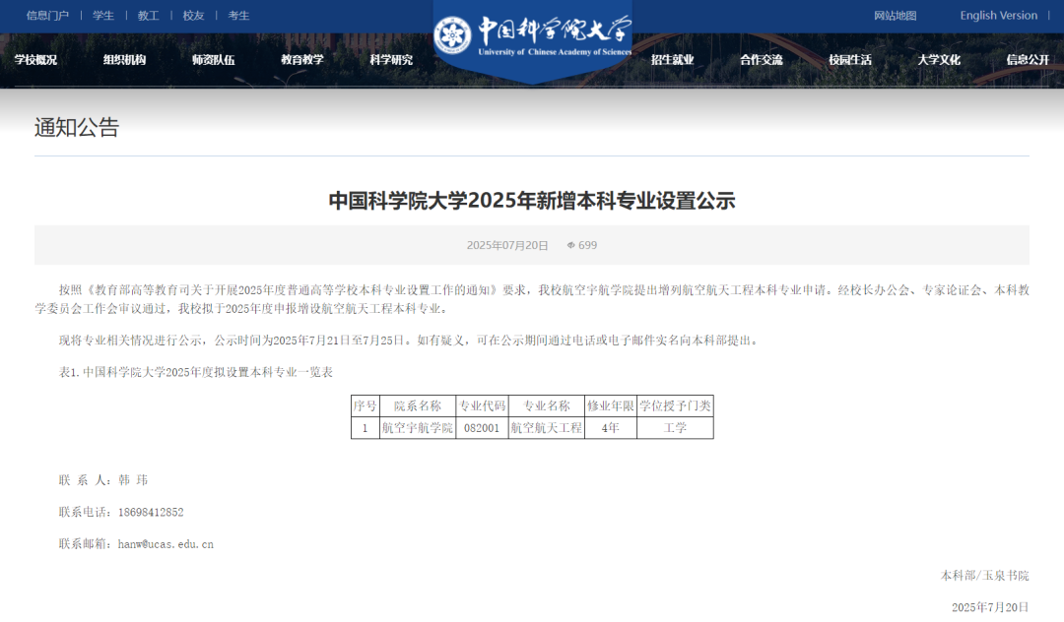1064x622 pixels.
Task: Open the 信息公开 navigation menu
Action: (x=1029, y=59)
